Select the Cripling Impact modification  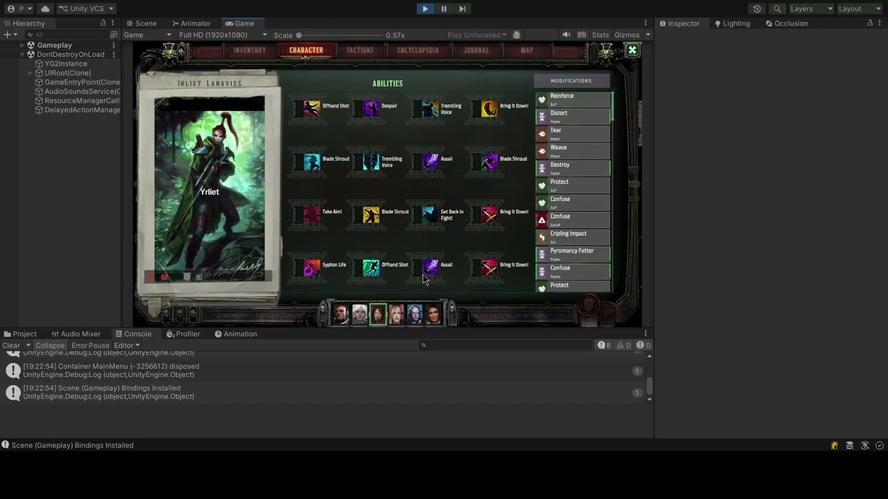(x=573, y=237)
